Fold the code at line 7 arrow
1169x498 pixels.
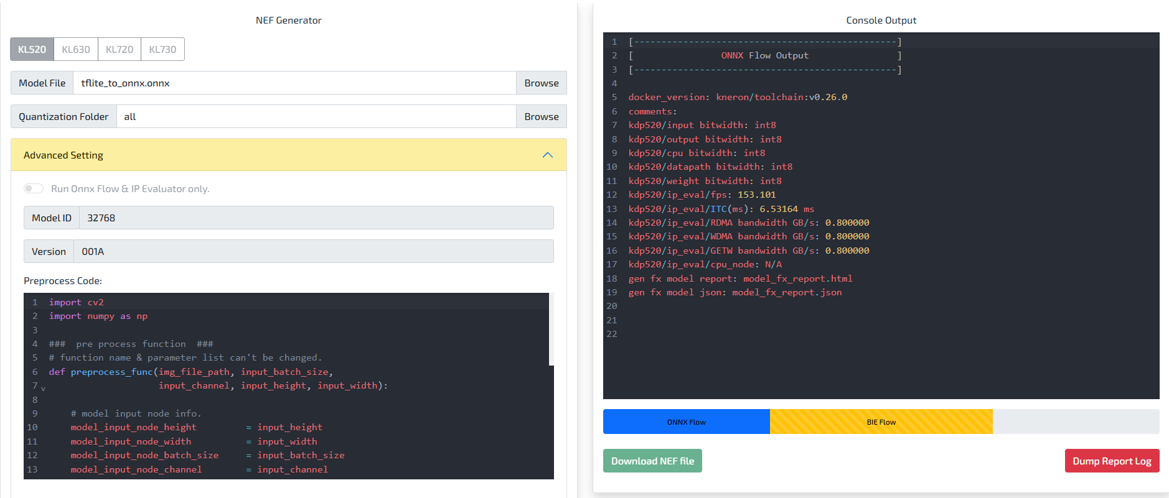coord(43,388)
